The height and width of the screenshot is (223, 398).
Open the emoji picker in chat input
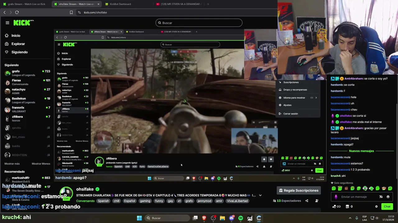pyautogui.click(x=388, y=197)
